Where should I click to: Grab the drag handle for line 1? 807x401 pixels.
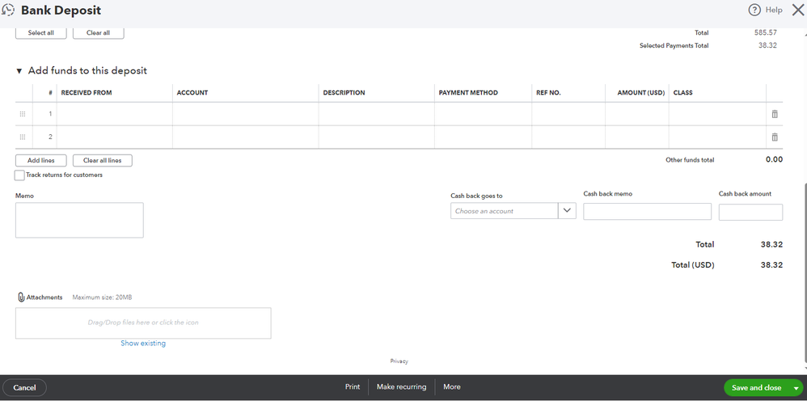[x=23, y=114]
